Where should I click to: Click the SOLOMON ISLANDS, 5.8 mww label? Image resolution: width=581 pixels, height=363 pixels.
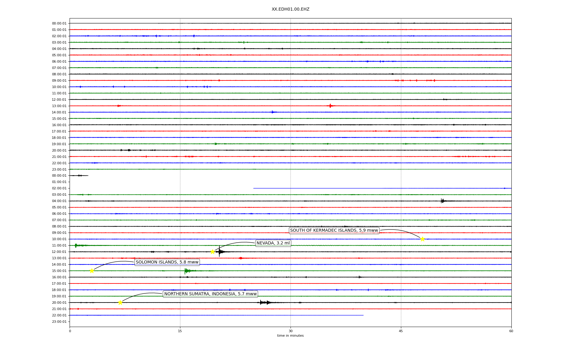click(167, 262)
